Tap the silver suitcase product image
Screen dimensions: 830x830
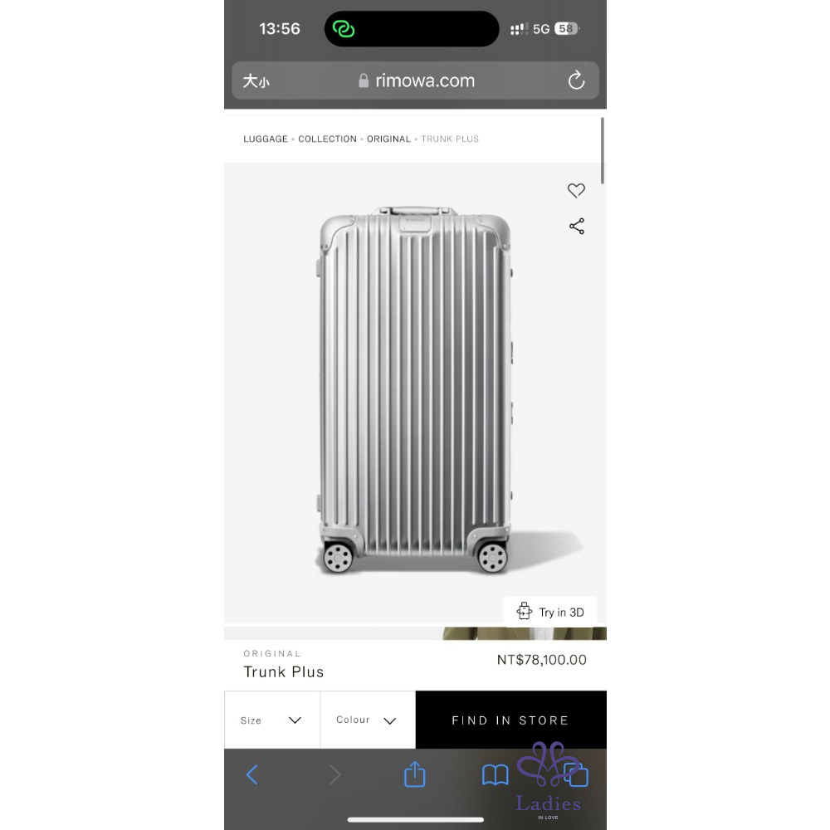[414, 390]
